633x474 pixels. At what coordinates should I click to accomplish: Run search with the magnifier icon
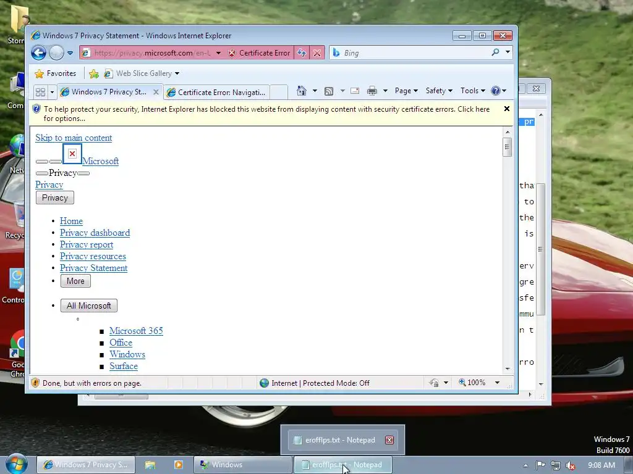pyautogui.click(x=495, y=52)
